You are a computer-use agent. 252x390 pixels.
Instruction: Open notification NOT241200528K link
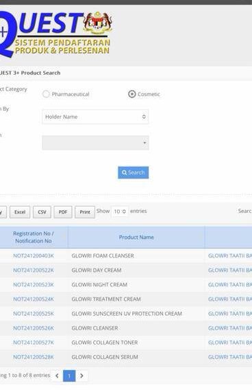(x=34, y=357)
